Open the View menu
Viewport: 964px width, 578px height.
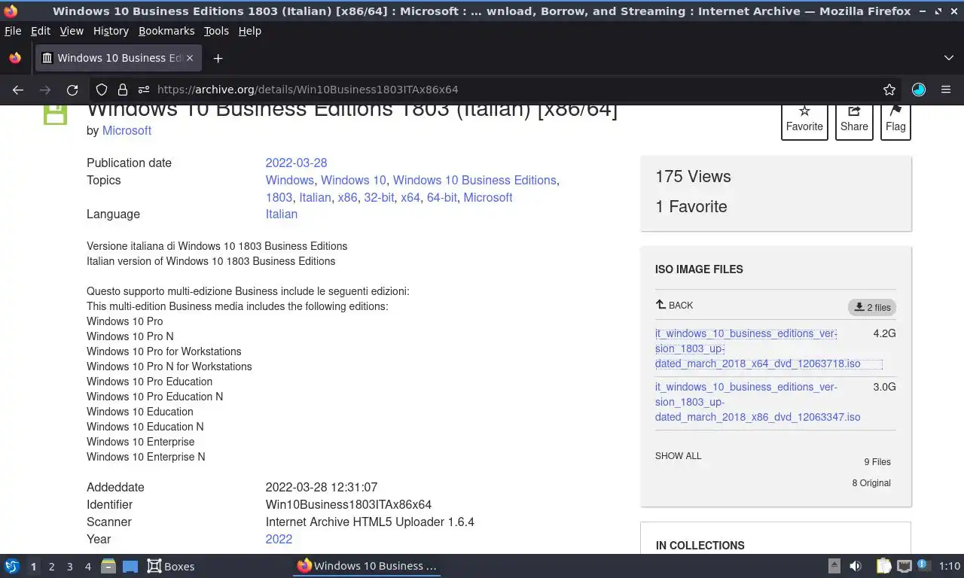click(x=72, y=31)
